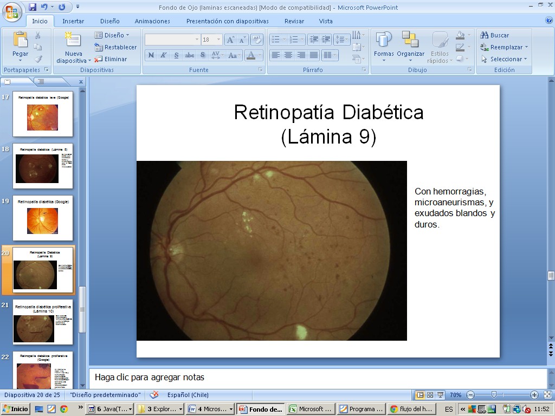Viewport: 555px width, 416px height.
Task: Click the spell check status icon
Action: pos(154,395)
